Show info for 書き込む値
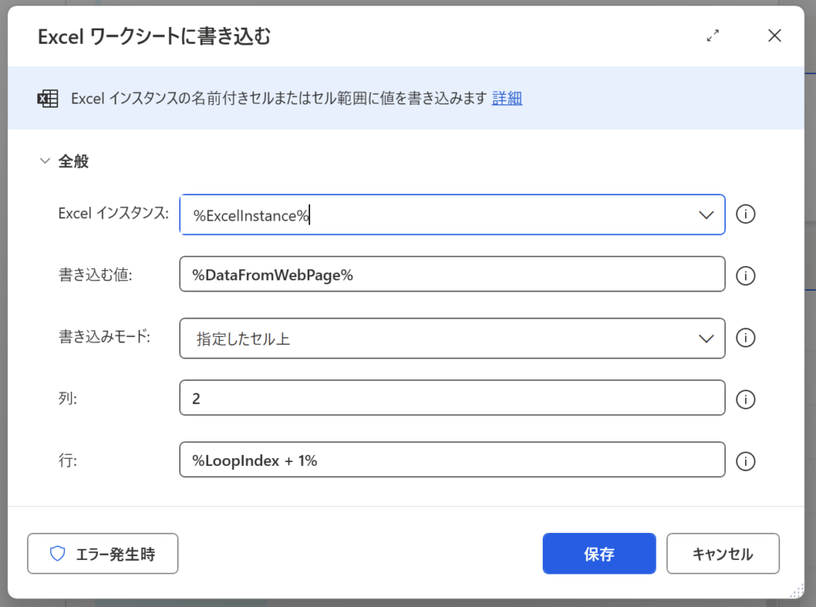The height and width of the screenshot is (607, 816). pyautogui.click(x=745, y=276)
